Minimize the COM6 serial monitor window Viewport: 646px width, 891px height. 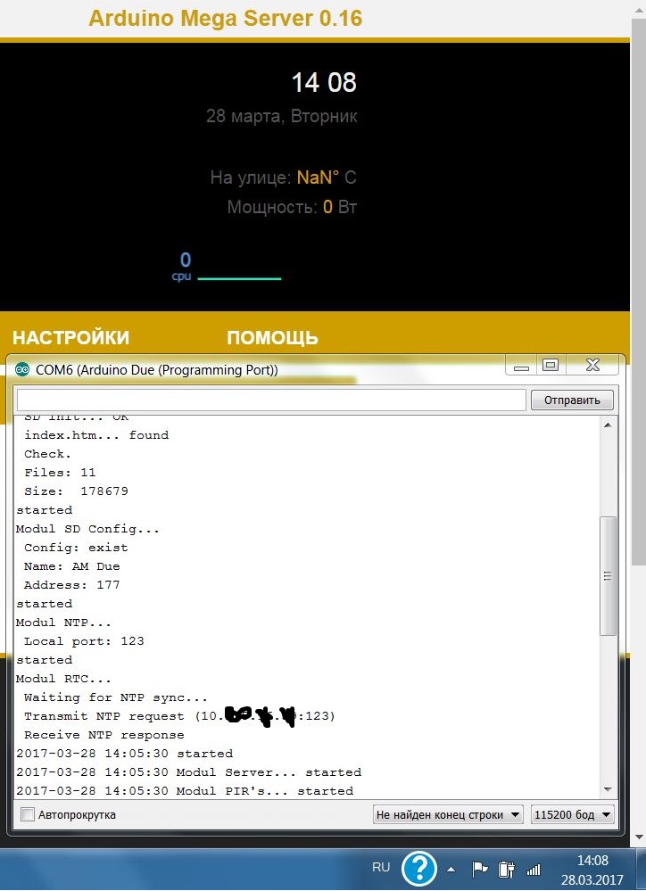(521, 366)
